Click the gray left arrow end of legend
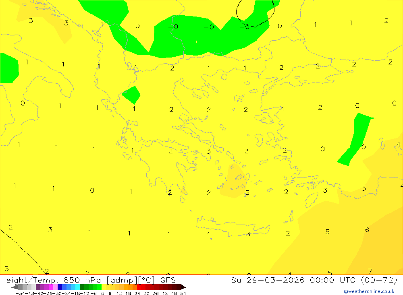This screenshot has height=295, width=403. pyautogui.click(x=15, y=287)
